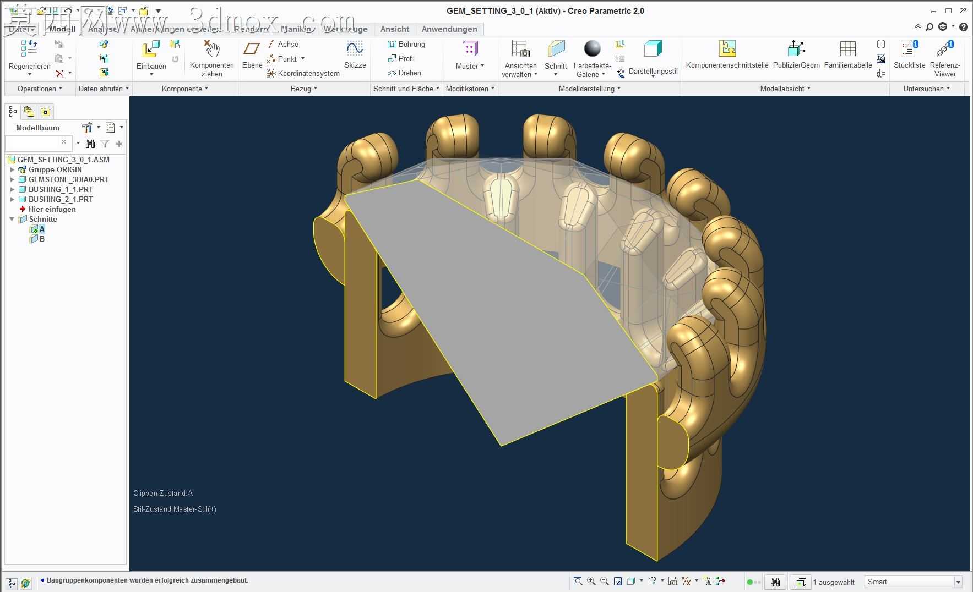
Task: Open the Datei menu
Action: click(22, 29)
